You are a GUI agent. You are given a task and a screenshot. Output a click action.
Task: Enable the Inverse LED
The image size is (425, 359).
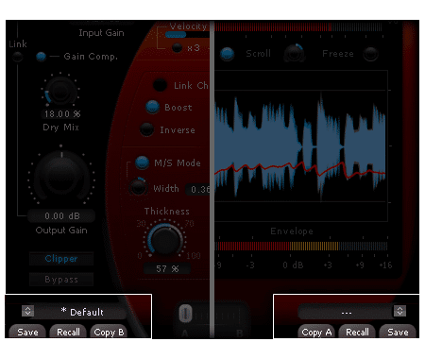pyautogui.click(x=146, y=129)
